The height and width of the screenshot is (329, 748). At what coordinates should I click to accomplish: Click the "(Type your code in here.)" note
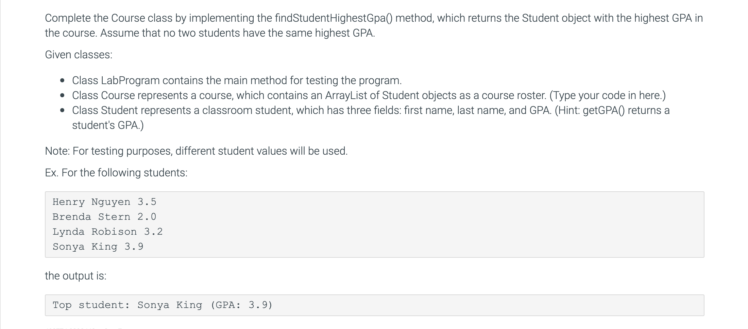(607, 95)
